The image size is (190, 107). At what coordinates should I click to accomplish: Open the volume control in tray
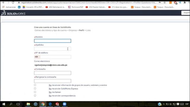click(171, 104)
